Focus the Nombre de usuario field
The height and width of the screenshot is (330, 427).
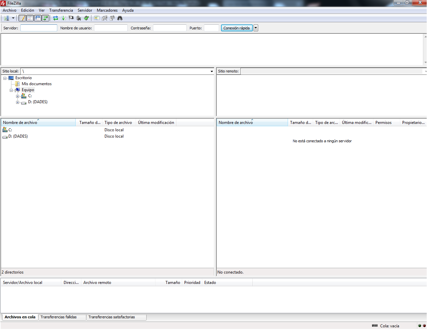[x=111, y=28]
